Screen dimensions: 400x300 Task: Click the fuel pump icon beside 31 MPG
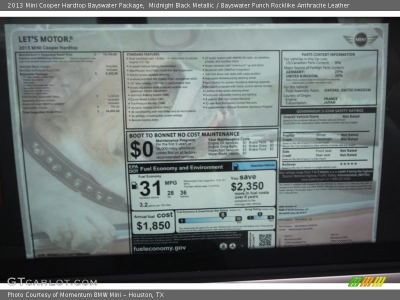point(134,185)
